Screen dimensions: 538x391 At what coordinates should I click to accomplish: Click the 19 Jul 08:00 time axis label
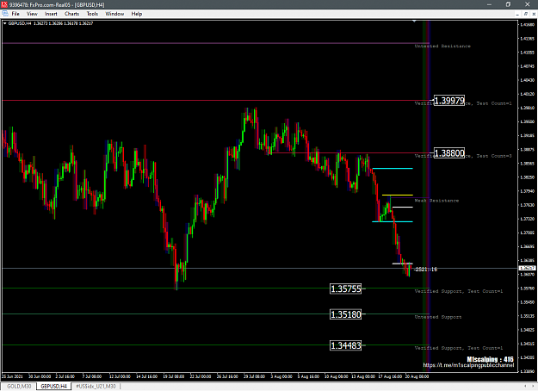tap(174, 376)
